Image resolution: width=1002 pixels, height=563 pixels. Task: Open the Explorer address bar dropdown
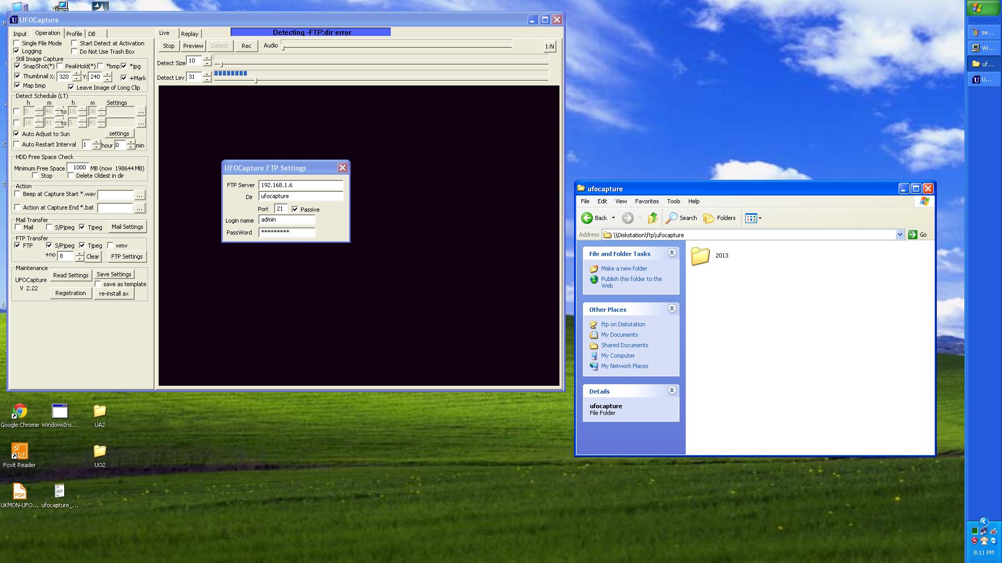pyautogui.click(x=900, y=235)
